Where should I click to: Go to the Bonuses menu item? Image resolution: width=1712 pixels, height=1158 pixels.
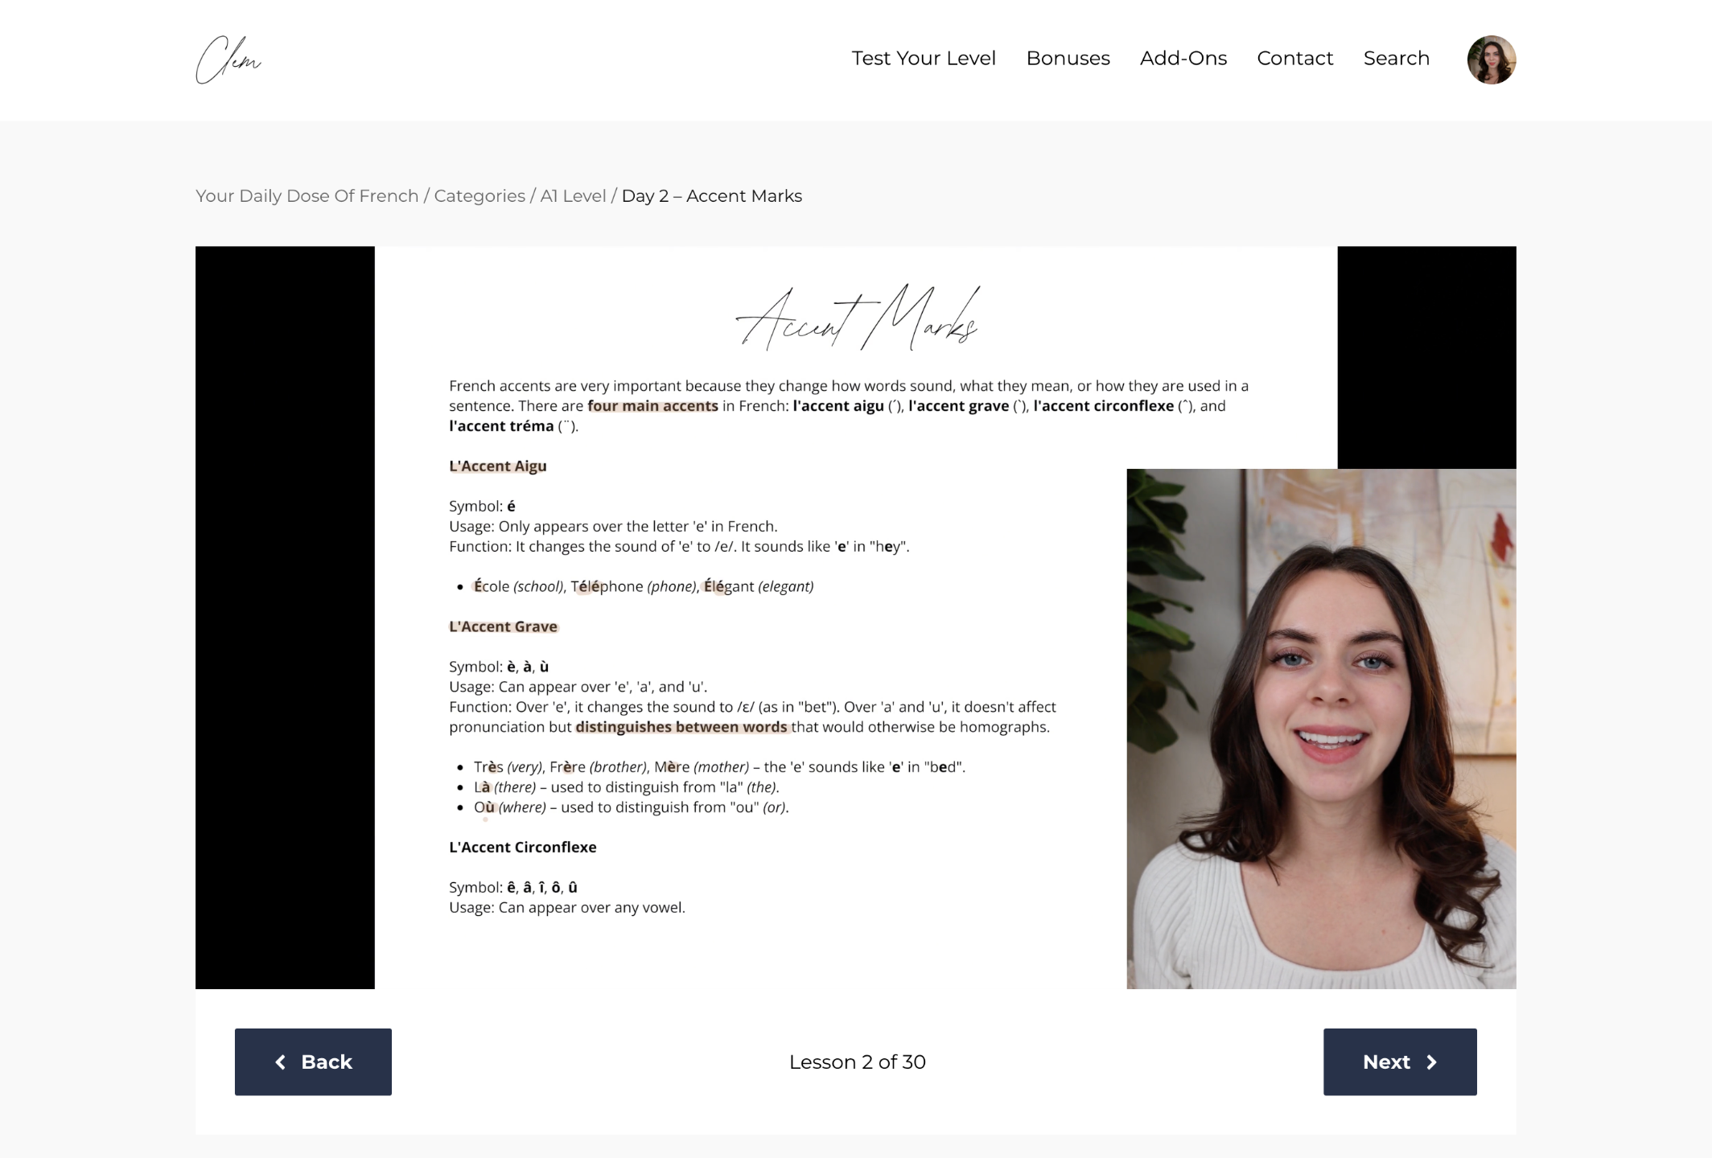click(x=1068, y=59)
